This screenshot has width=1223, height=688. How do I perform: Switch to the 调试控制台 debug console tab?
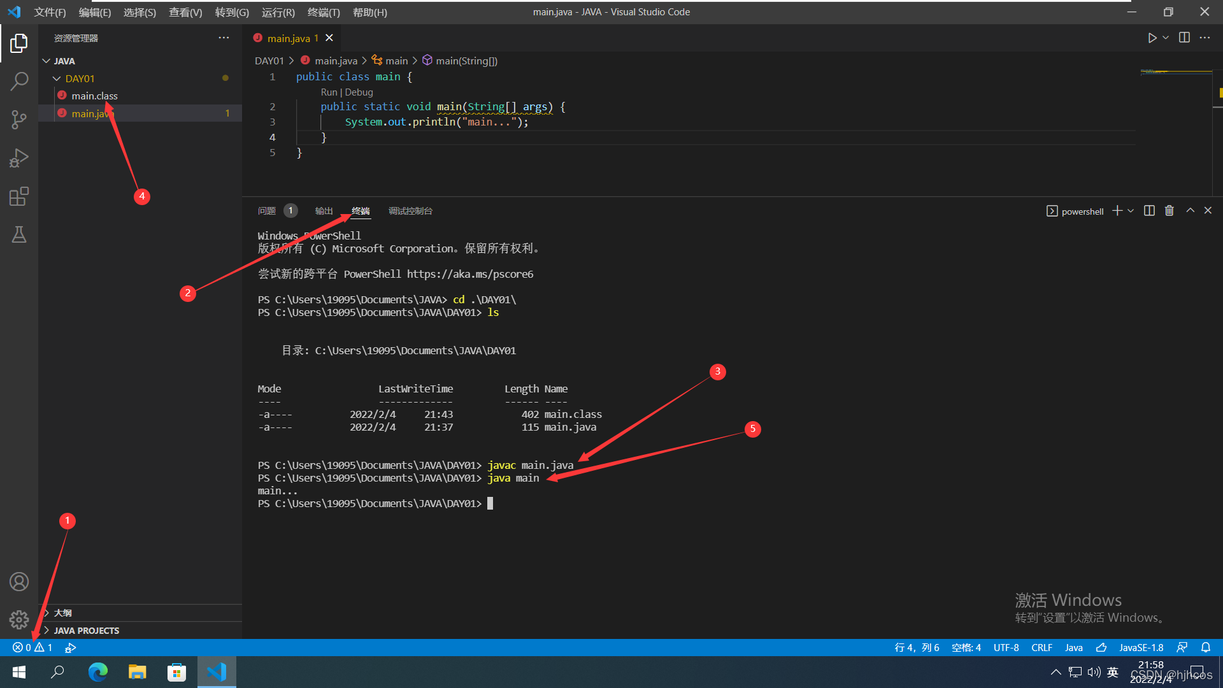point(410,211)
